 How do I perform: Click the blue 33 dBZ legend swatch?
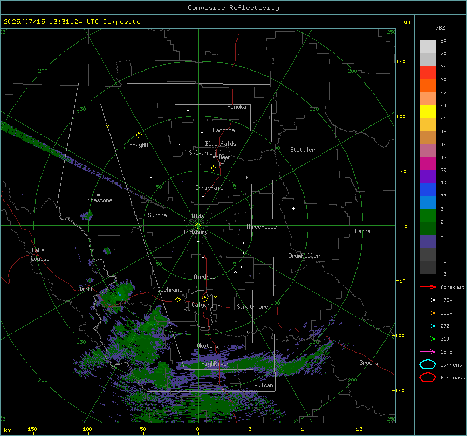coord(428,190)
